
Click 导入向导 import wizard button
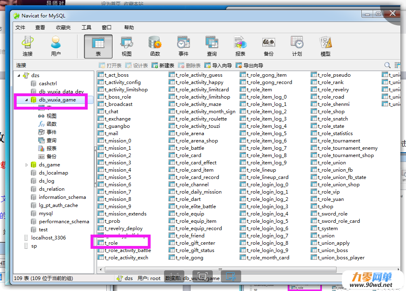point(218,65)
